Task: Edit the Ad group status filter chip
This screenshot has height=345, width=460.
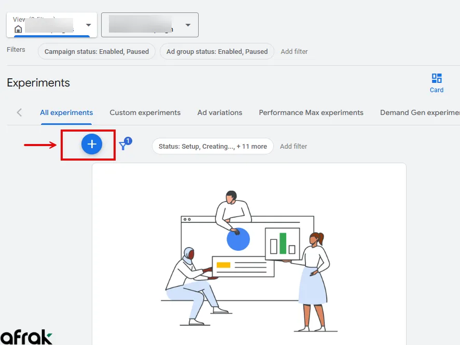Action: tap(217, 52)
